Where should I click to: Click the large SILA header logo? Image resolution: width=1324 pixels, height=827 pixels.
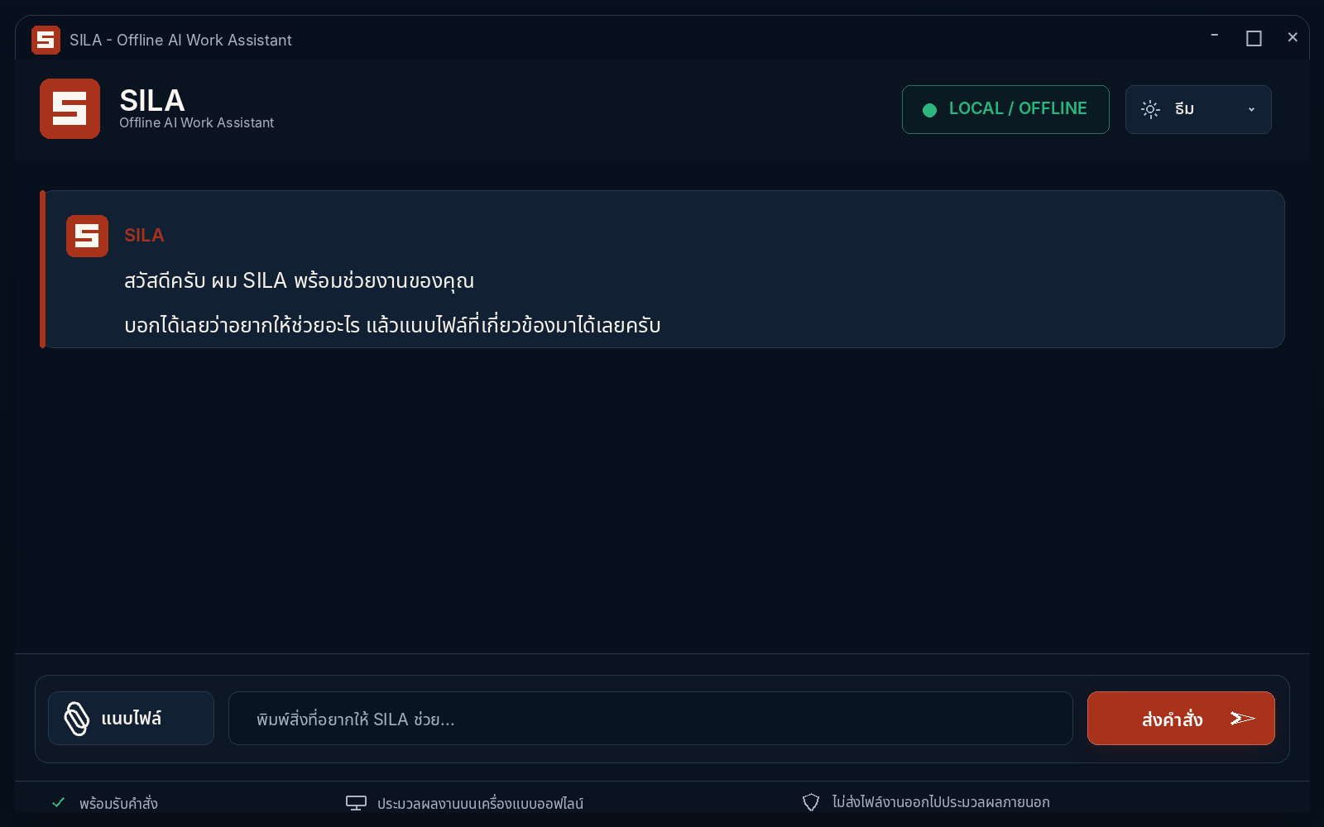(70, 108)
